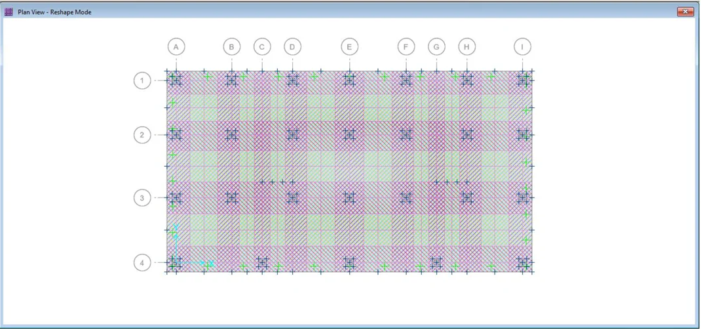Select column at intersection C-4
The image size is (701, 329).
click(262, 263)
